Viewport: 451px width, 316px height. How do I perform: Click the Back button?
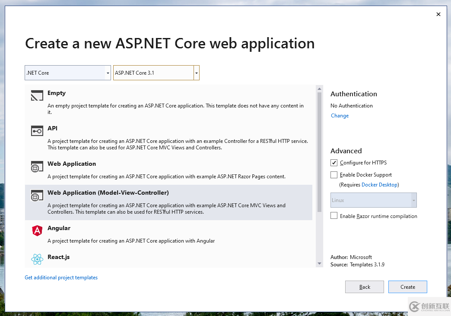point(365,287)
